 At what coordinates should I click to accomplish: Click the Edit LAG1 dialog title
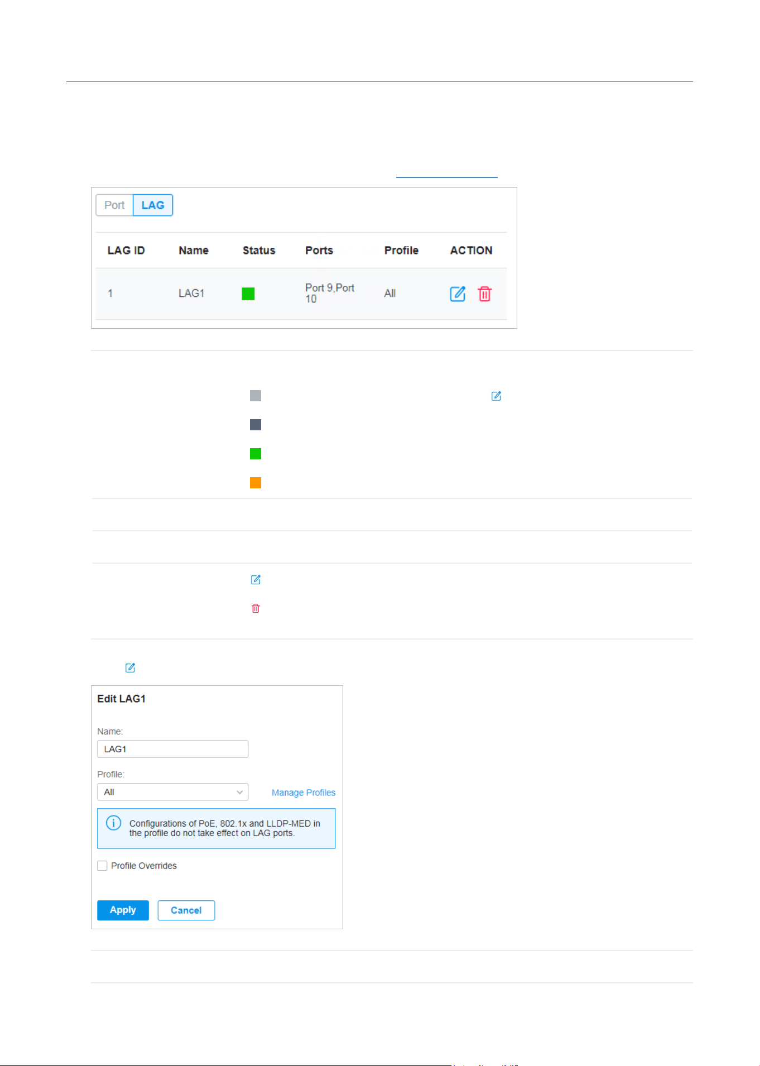[122, 699]
